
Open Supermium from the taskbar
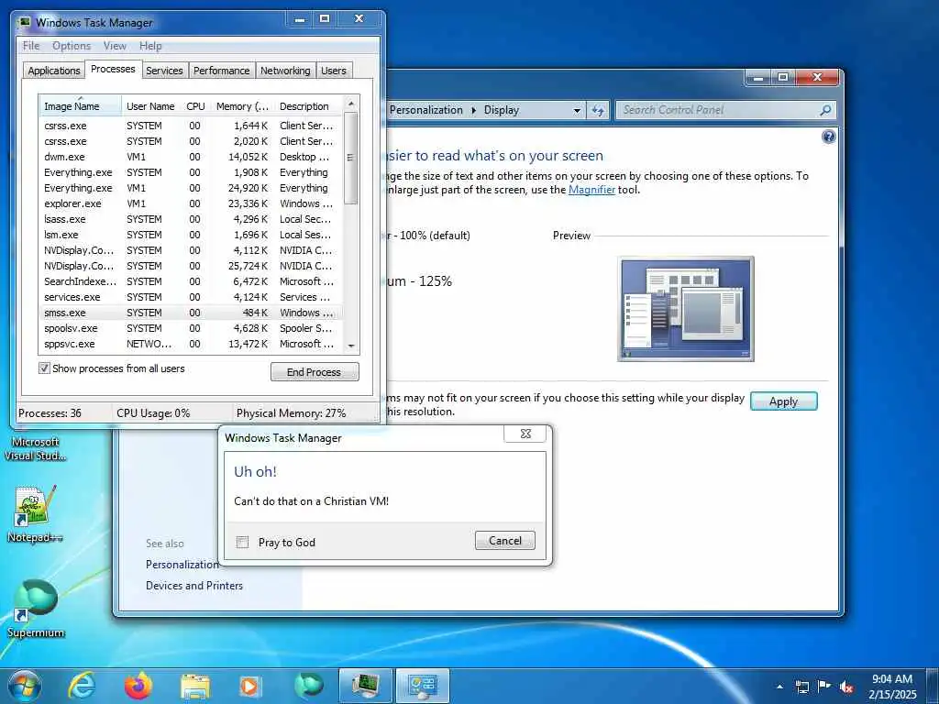309,686
